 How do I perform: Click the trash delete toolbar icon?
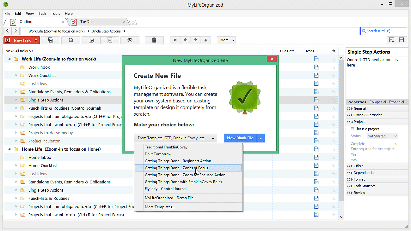(x=154, y=40)
